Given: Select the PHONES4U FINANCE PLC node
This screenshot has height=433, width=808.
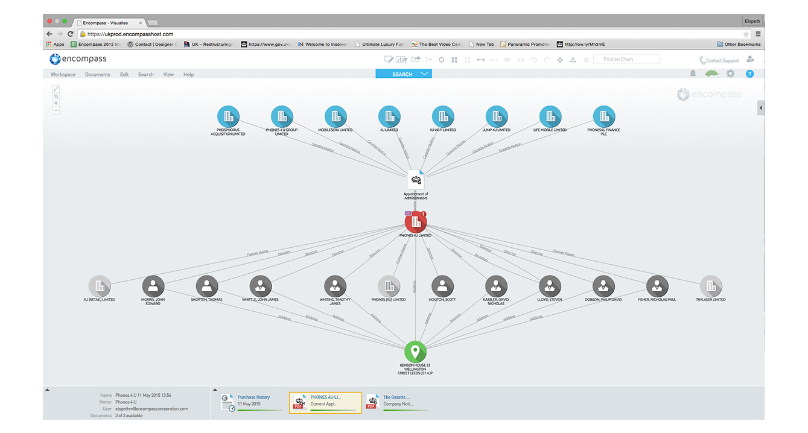Looking at the screenshot, I should click(x=604, y=116).
